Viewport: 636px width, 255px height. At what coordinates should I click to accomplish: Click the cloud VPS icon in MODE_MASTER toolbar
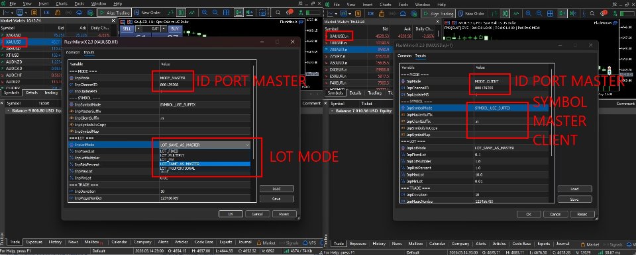79,13
